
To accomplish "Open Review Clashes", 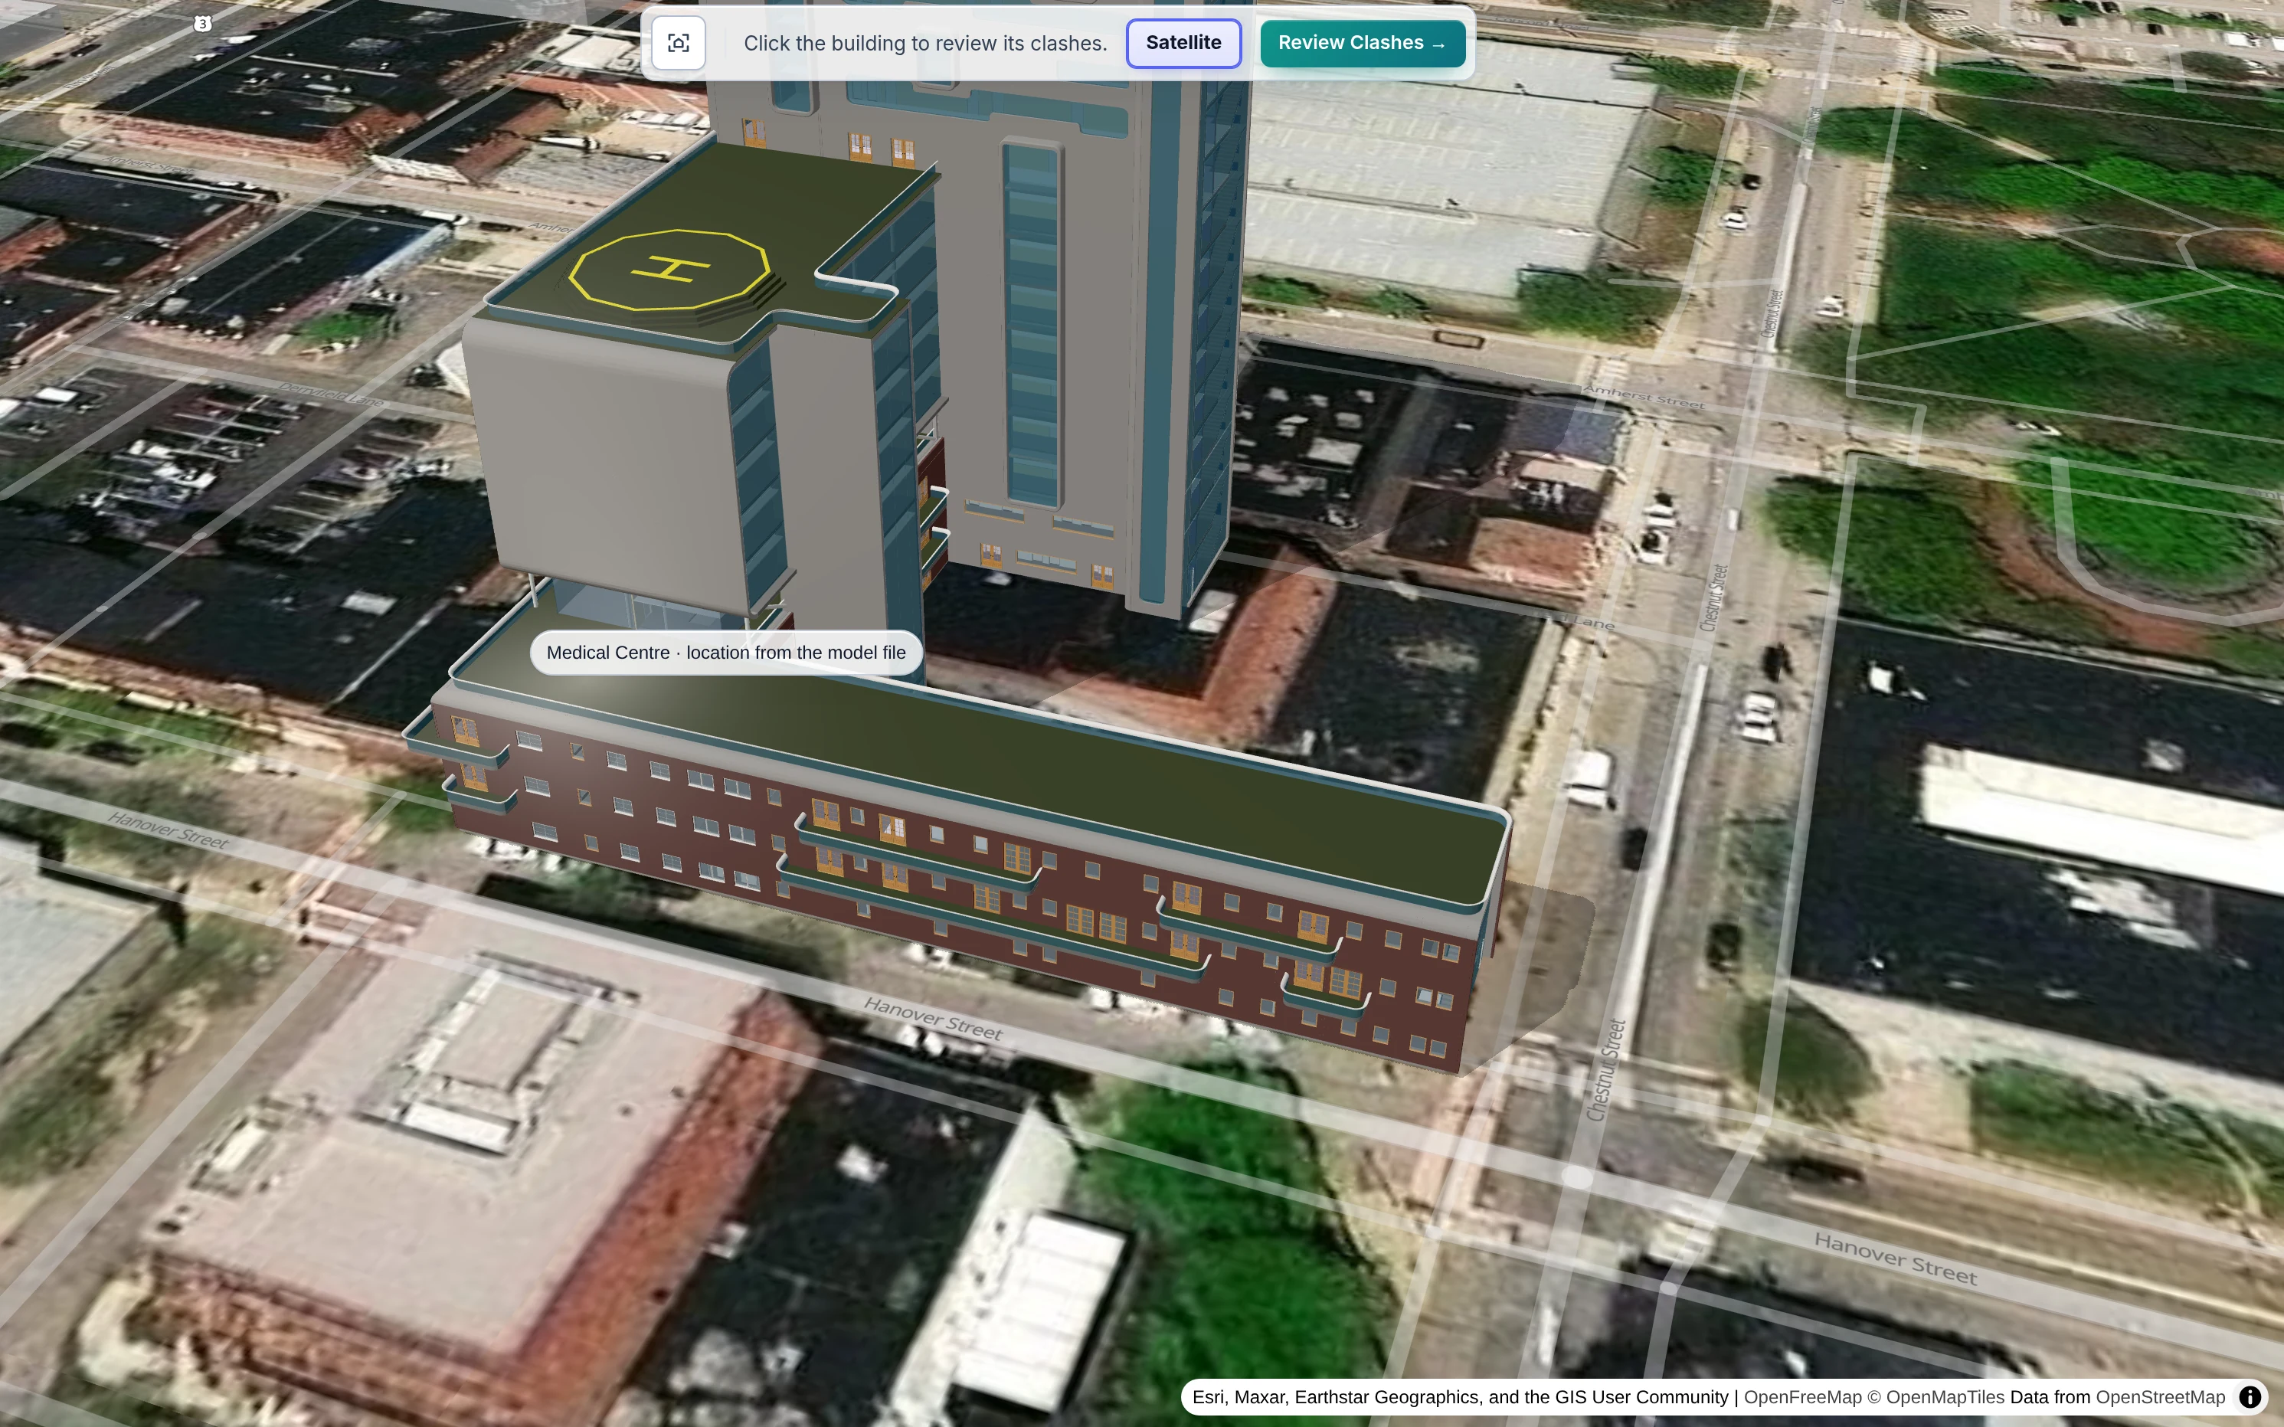I will pos(1363,44).
